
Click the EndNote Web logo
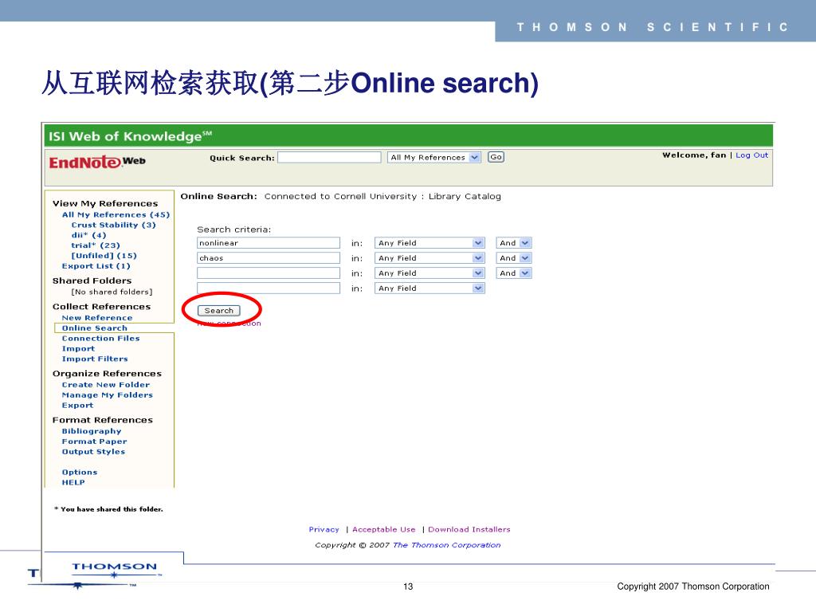(x=97, y=162)
